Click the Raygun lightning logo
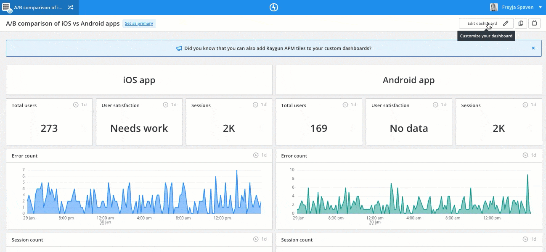This screenshot has height=252, width=546. pos(274,8)
